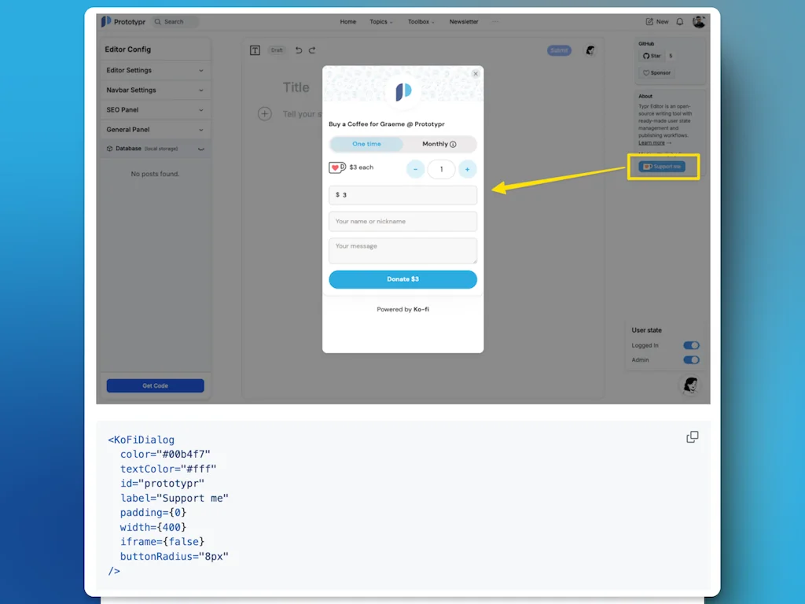This screenshot has width=805, height=604.
Task: Open the Topics menu
Action: click(x=381, y=21)
